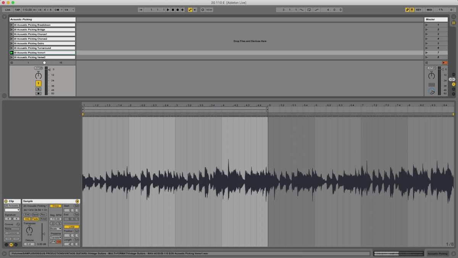
Task: Open the Beats warp mode dropdown
Action: coord(55,229)
